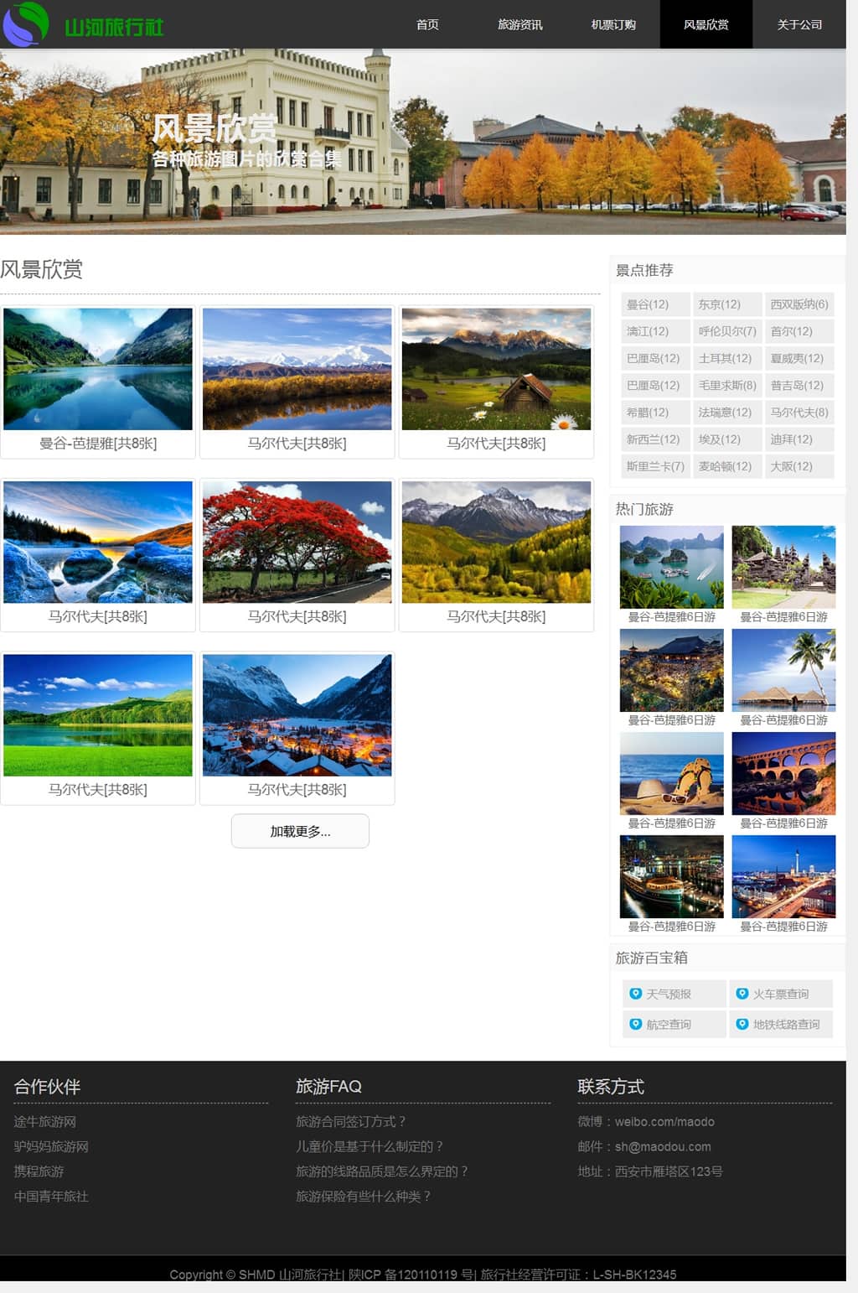Open the 途牛旅游网 partner link
Screen dimensions: 858x1293
tap(45, 1121)
